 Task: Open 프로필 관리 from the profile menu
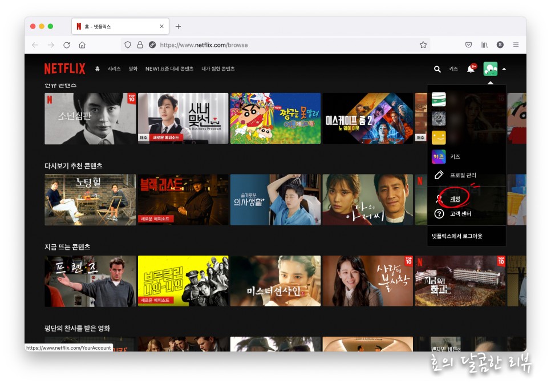tap(463, 175)
